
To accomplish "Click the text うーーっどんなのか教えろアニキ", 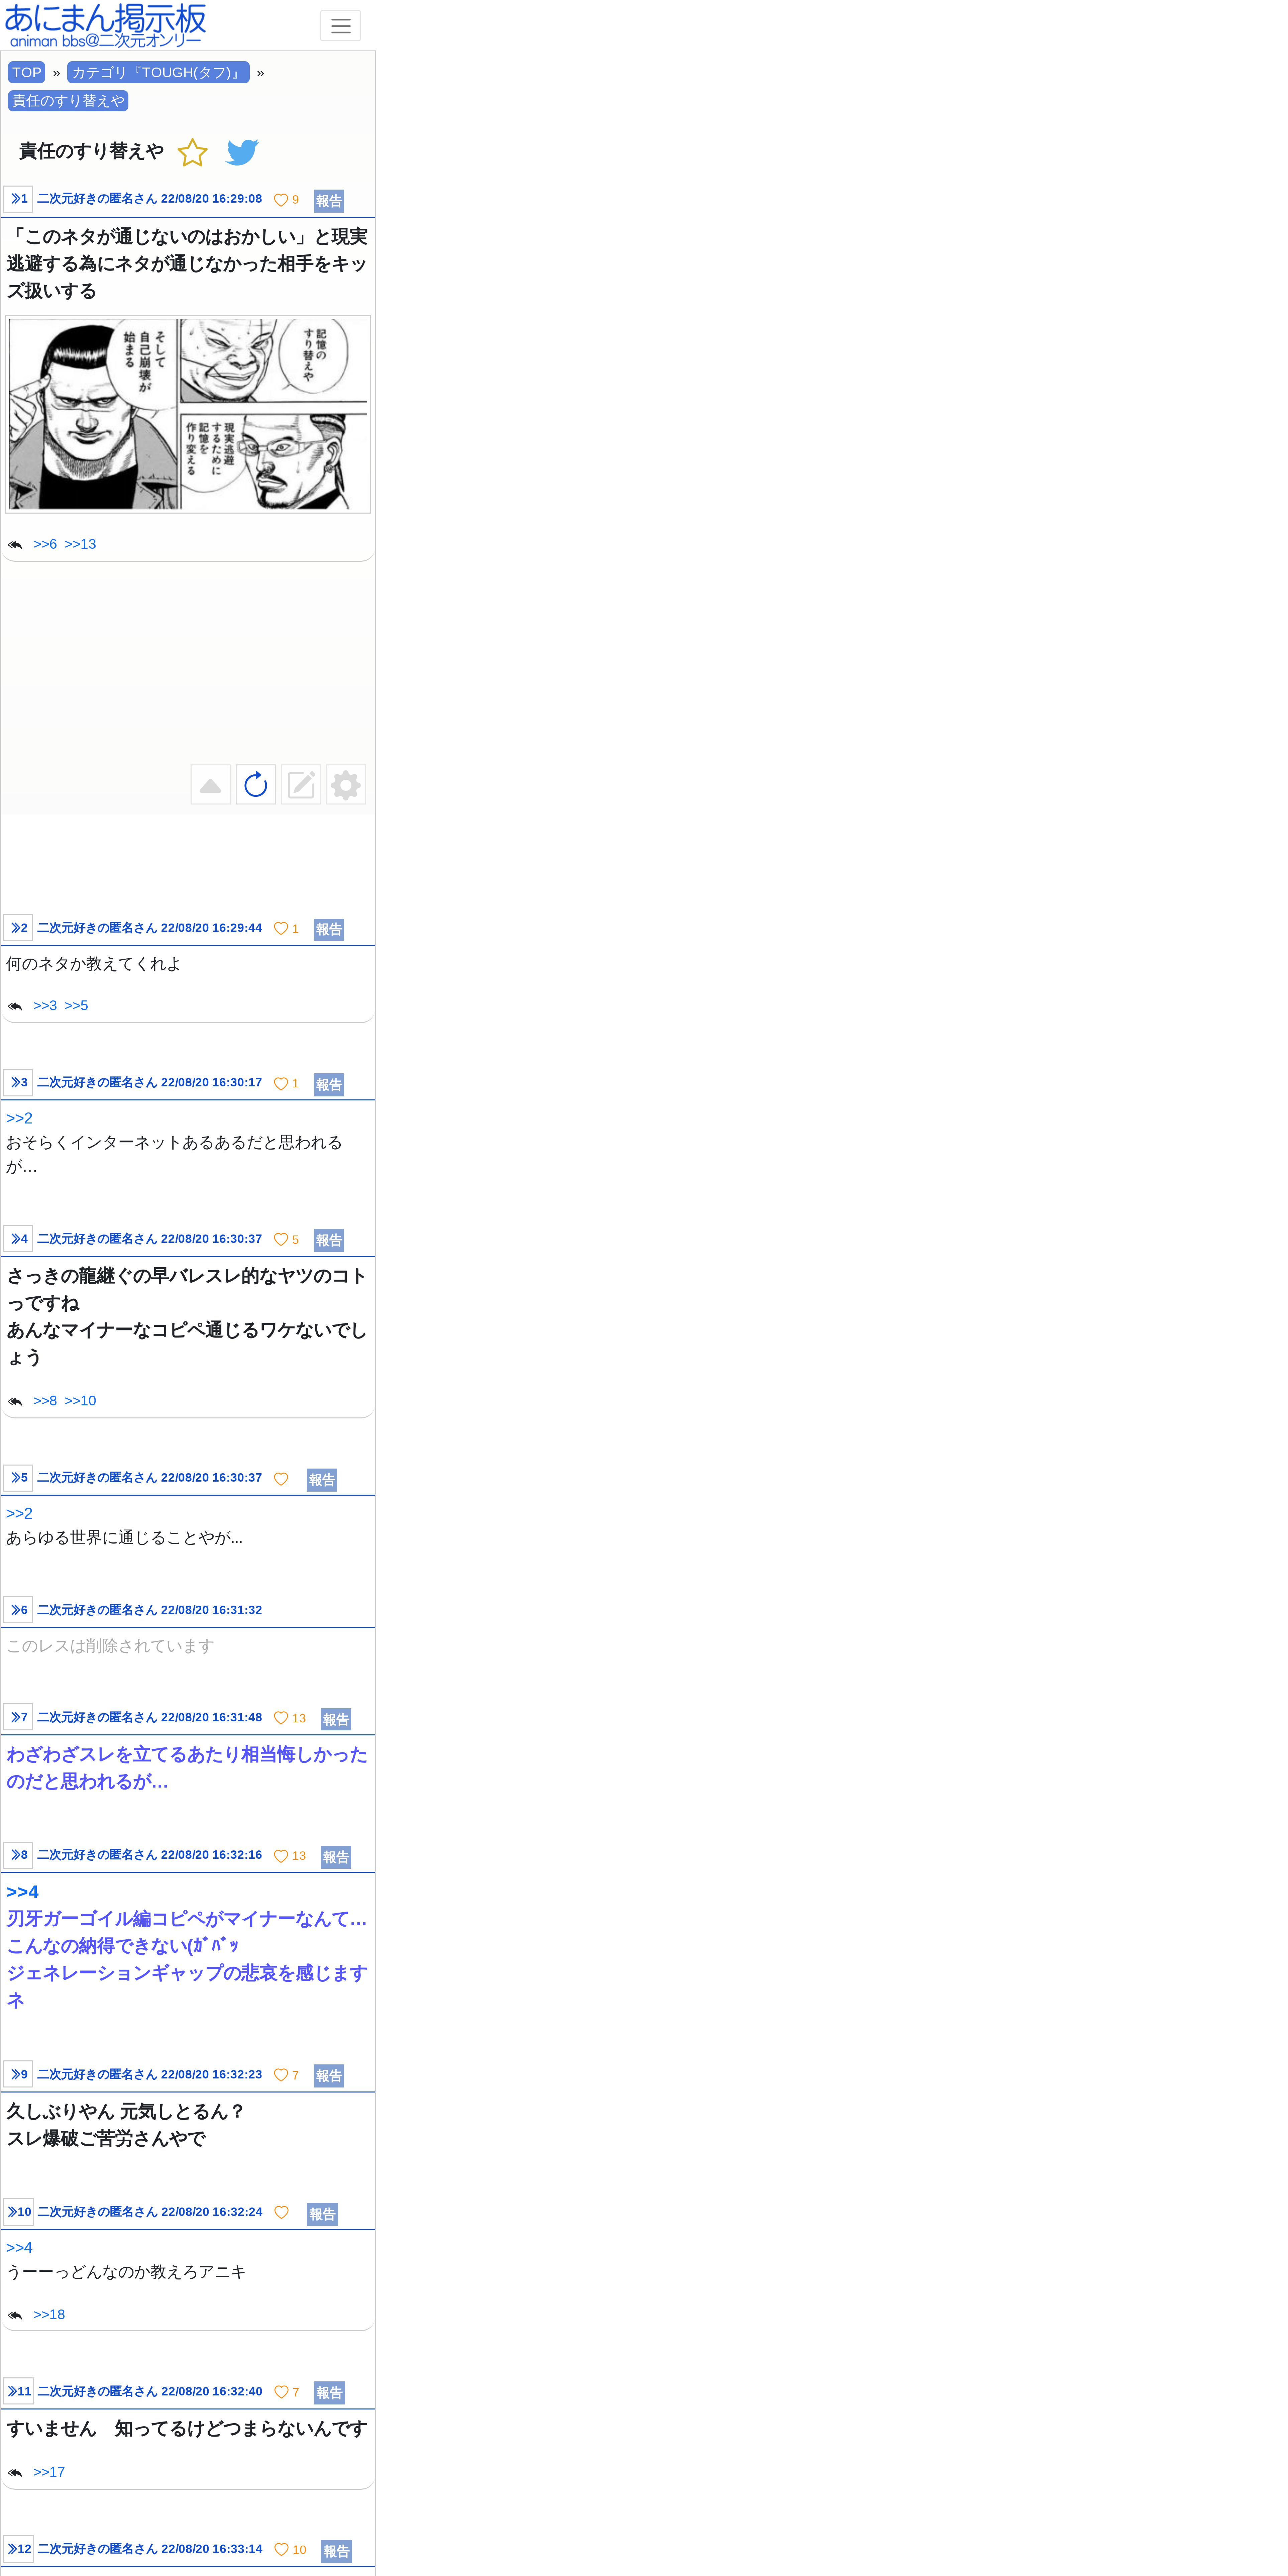I will point(126,2272).
